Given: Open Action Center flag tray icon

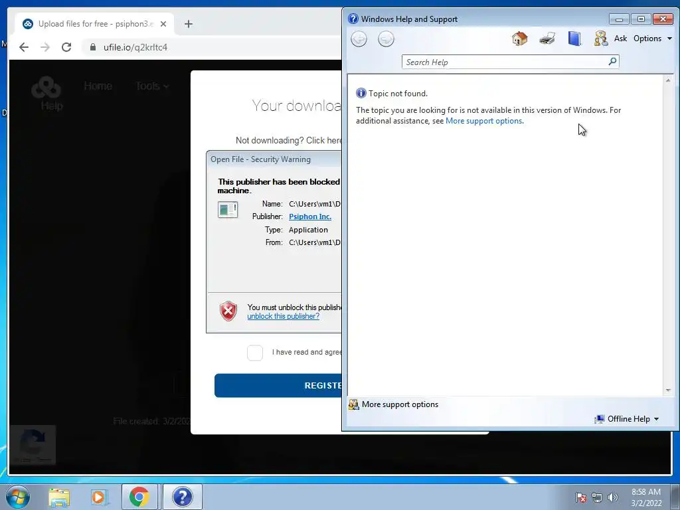Looking at the screenshot, I should (x=581, y=497).
